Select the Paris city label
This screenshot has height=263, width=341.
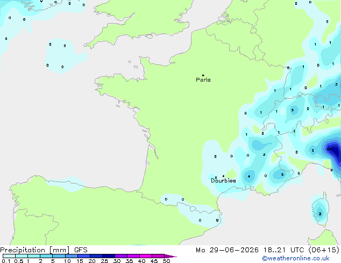[203, 80]
